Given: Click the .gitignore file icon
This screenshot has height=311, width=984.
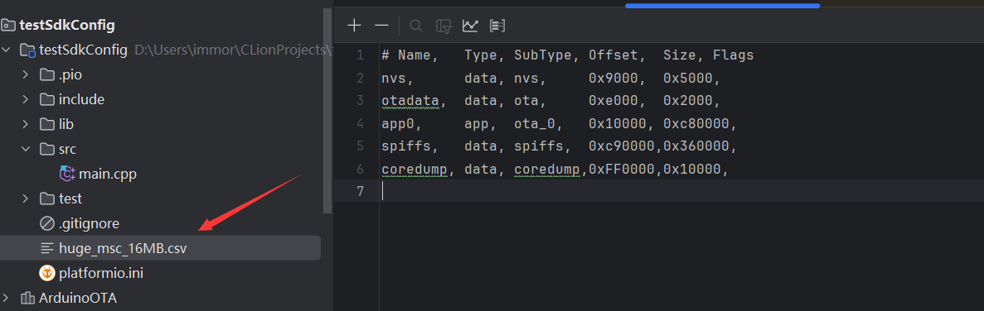Looking at the screenshot, I should pyautogui.click(x=47, y=223).
